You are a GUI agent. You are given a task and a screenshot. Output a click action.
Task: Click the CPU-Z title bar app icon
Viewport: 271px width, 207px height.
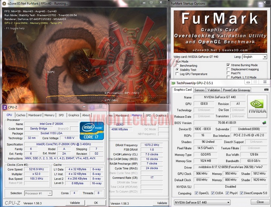click(5, 107)
